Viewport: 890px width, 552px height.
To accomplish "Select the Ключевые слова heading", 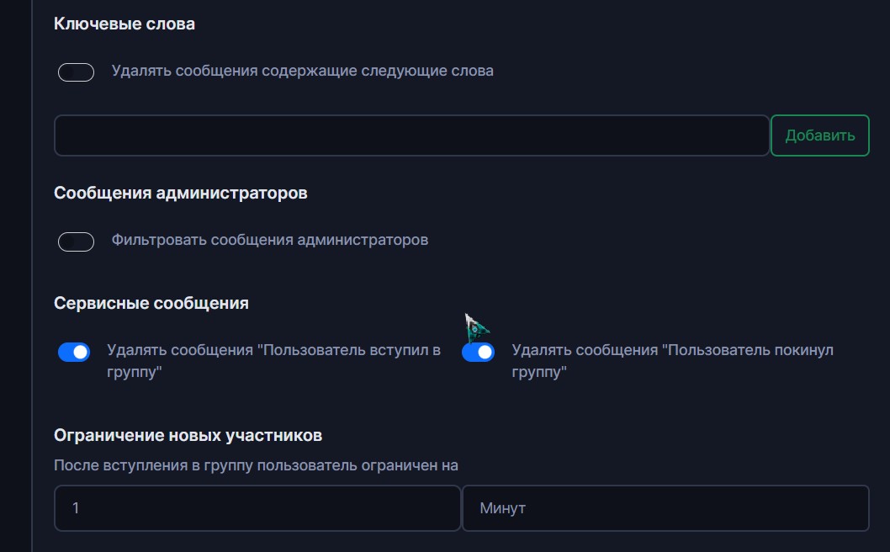I will 124,24.
